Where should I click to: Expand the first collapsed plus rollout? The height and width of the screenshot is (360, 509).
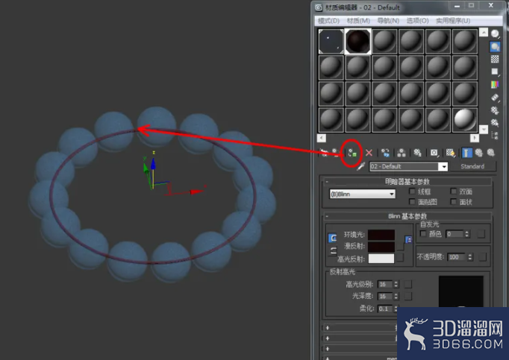click(x=327, y=327)
